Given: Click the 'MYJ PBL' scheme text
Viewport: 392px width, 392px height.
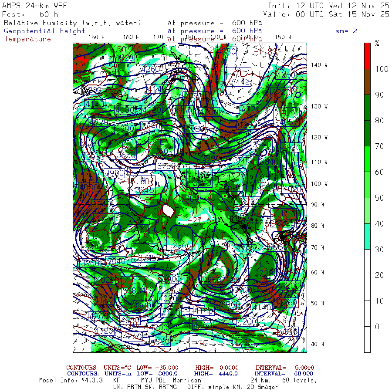Looking at the screenshot, I should coord(153,380).
